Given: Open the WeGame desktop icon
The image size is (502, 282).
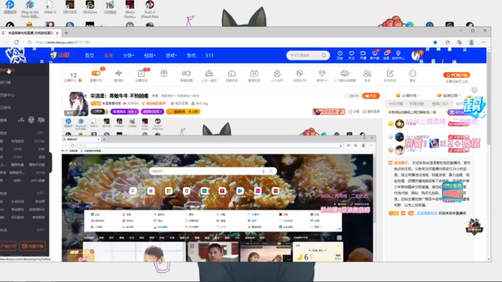Looking at the screenshot, I should pyautogui.click(x=90, y=8).
